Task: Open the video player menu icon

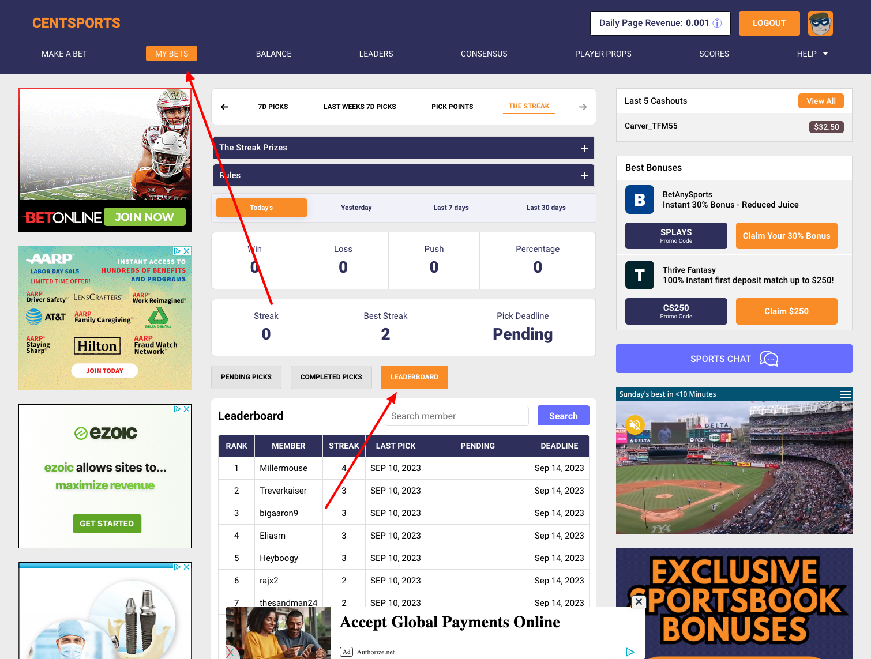Action: click(x=845, y=394)
